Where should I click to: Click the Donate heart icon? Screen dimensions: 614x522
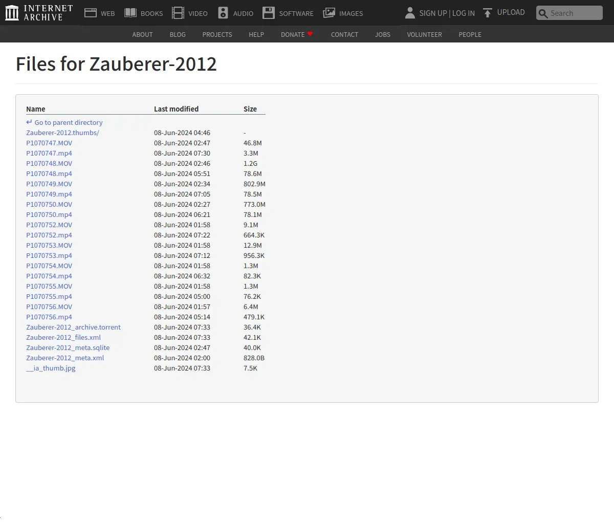[310, 34]
